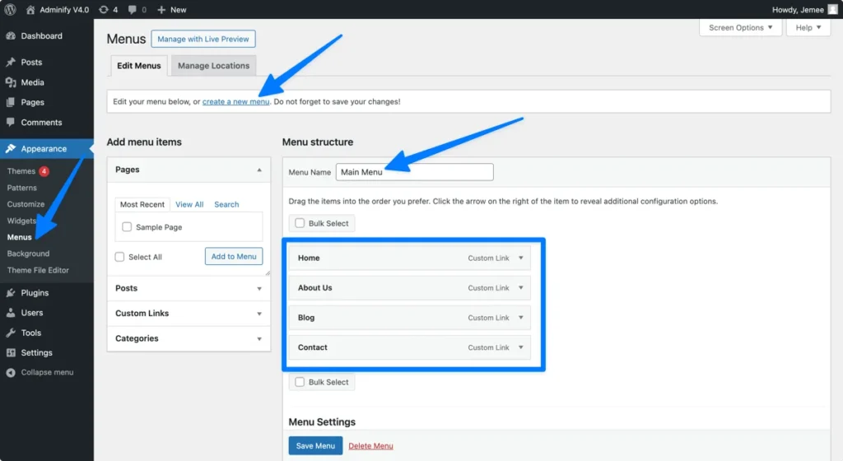Viewport: 843px width, 461px height.
Task: Switch to the Most Recent tab
Action: point(142,205)
